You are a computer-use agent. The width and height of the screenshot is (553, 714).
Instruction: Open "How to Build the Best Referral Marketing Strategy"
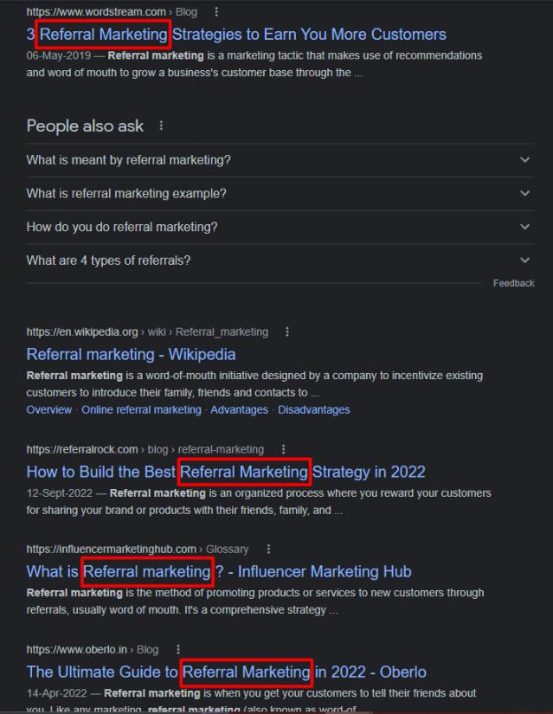click(x=226, y=472)
